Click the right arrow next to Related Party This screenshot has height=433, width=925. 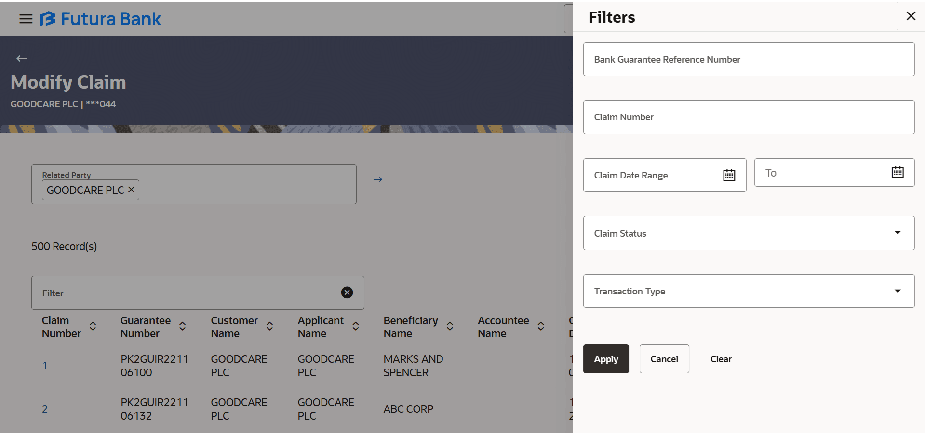tap(378, 179)
